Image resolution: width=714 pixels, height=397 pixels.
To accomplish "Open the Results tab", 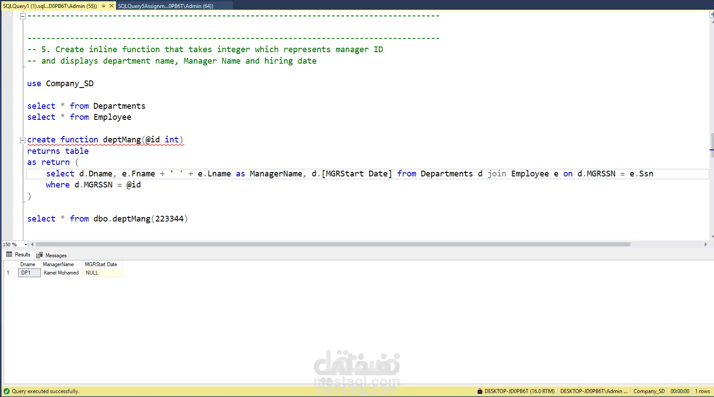I will point(19,255).
